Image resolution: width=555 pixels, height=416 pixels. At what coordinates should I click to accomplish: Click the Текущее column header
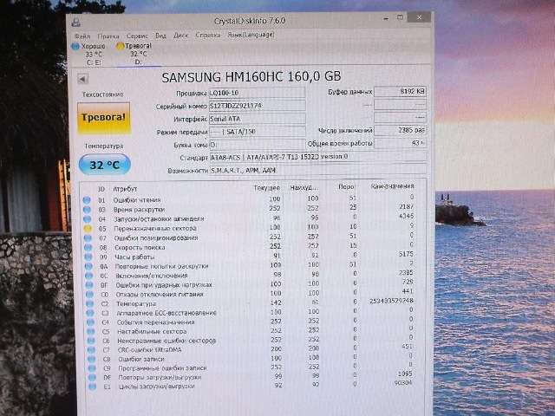coord(266,188)
